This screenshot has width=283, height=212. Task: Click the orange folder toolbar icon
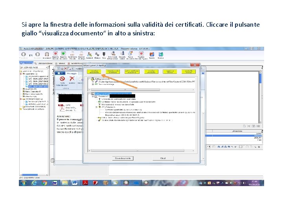tap(152, 54)
